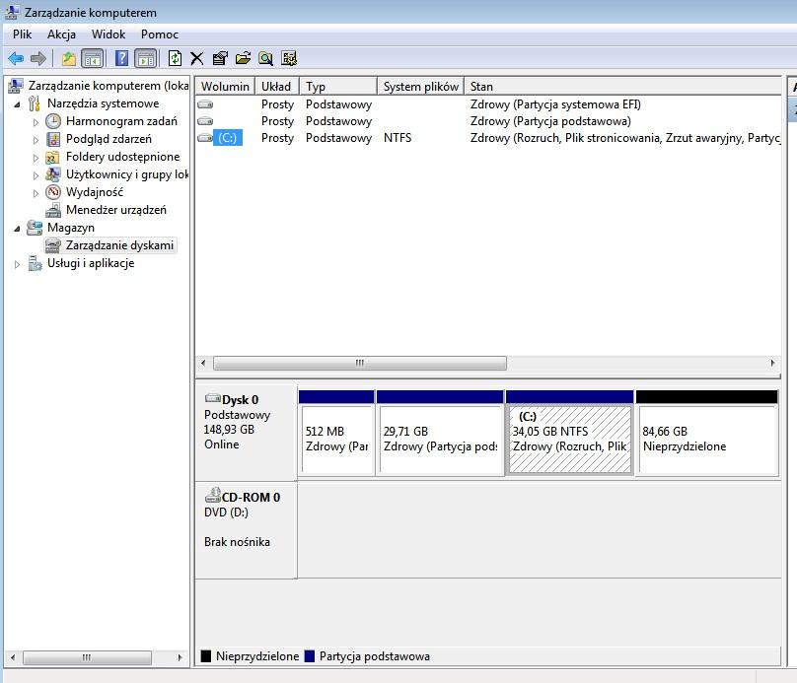Select Menedżer urządzeń in the tree
Screen dimensions: 797x683
115,210
